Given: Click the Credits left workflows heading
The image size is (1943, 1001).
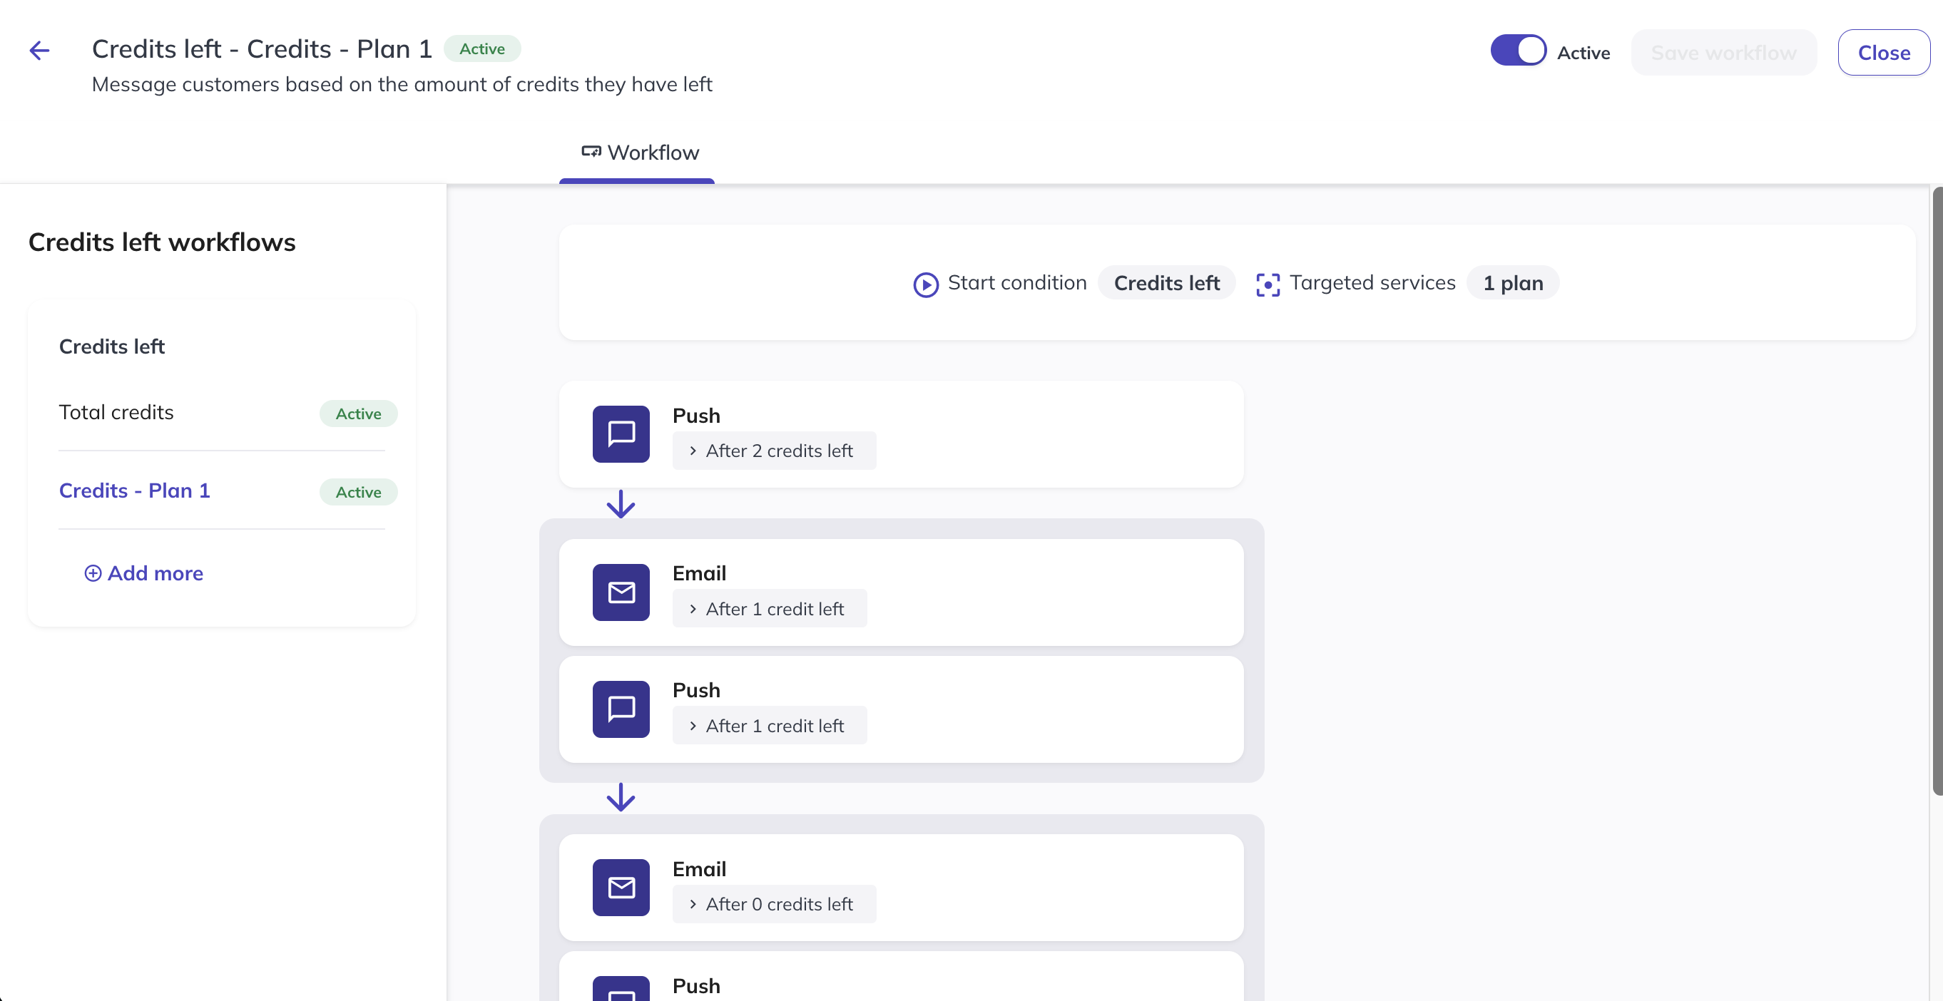Looking at the screenshot, I should (x=162, y=242).
